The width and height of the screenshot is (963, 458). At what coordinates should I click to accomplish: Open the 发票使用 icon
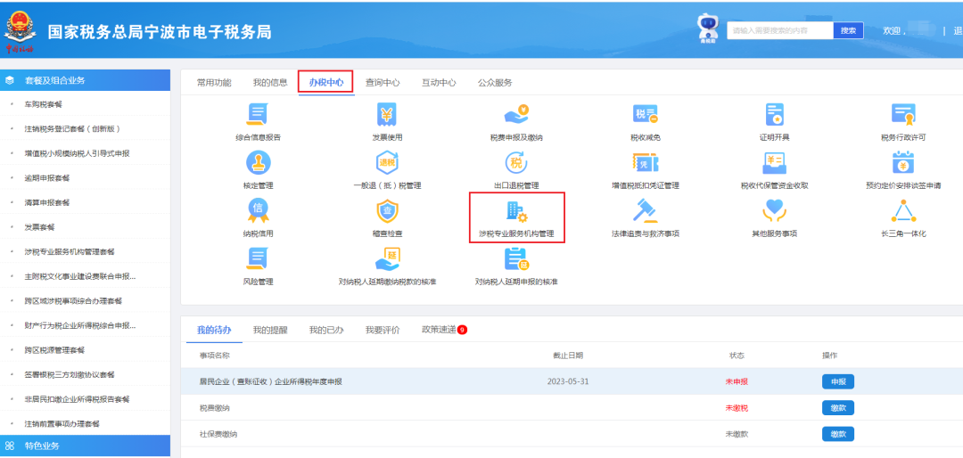click(387, 115)
